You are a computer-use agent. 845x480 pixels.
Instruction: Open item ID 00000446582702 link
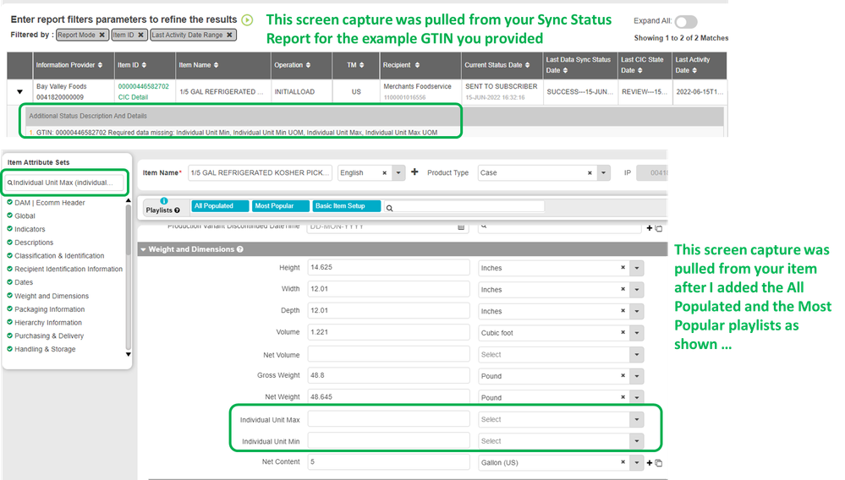click(143, 86)
